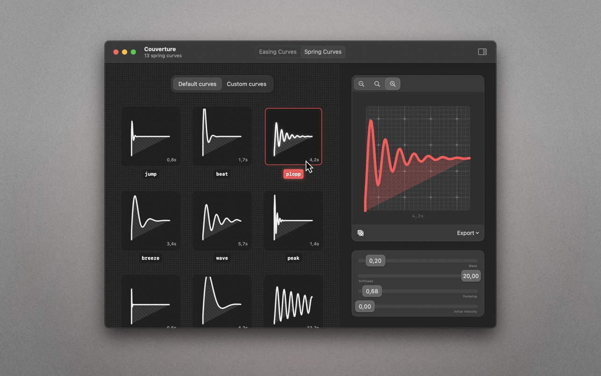Toggle the sidebar panel icon
Screen dimensions: 601x376
point(482,52)
